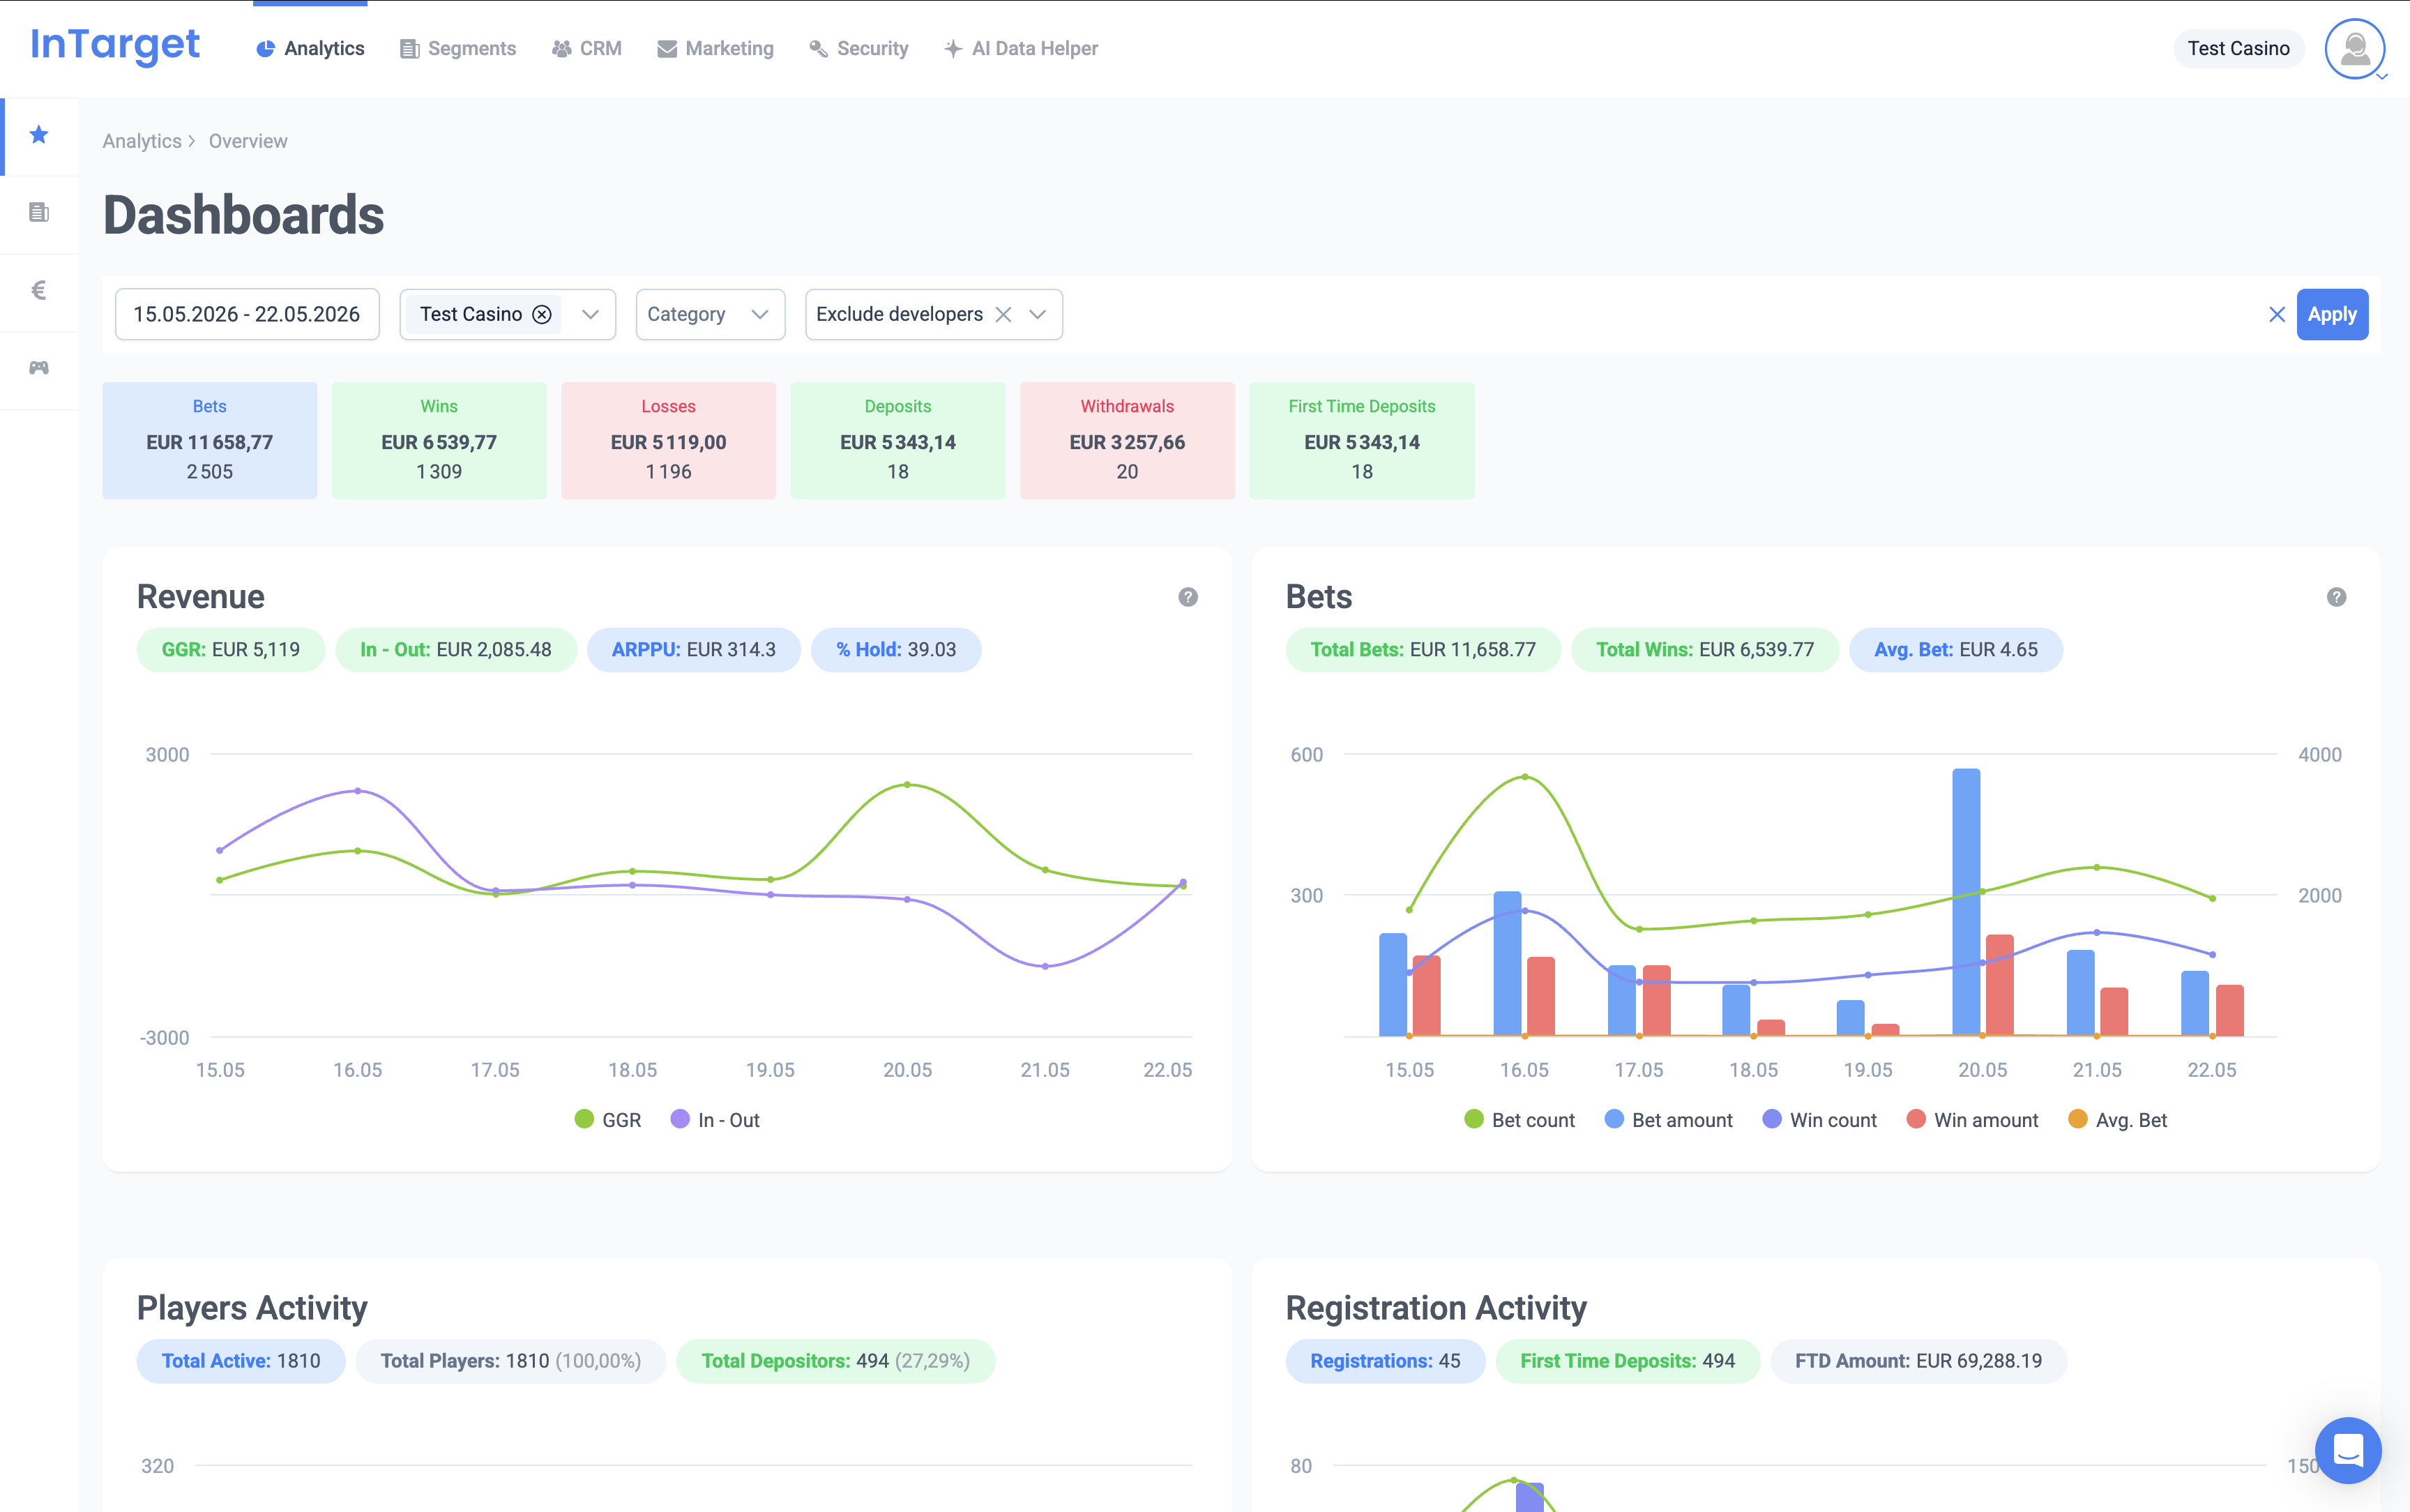Click the Apply filters button
This screenshot has height=1512, width=2410.
coord(2332,315)
